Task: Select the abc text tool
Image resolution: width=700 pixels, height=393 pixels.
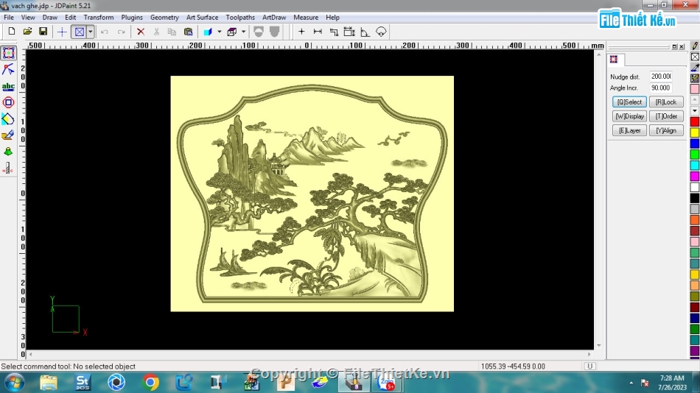Action: tap(9, 86)
